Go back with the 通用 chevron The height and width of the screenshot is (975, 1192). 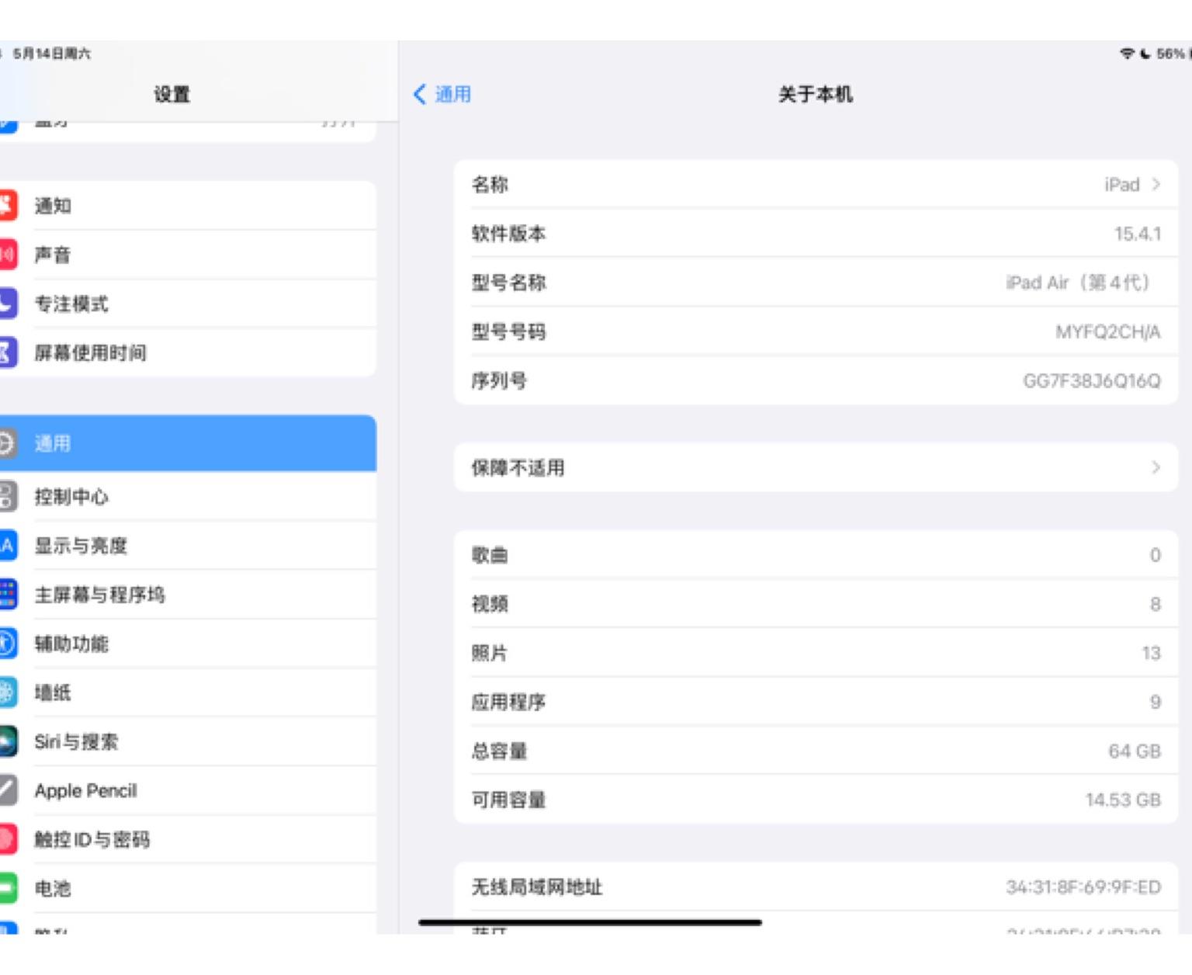point(420,95)
